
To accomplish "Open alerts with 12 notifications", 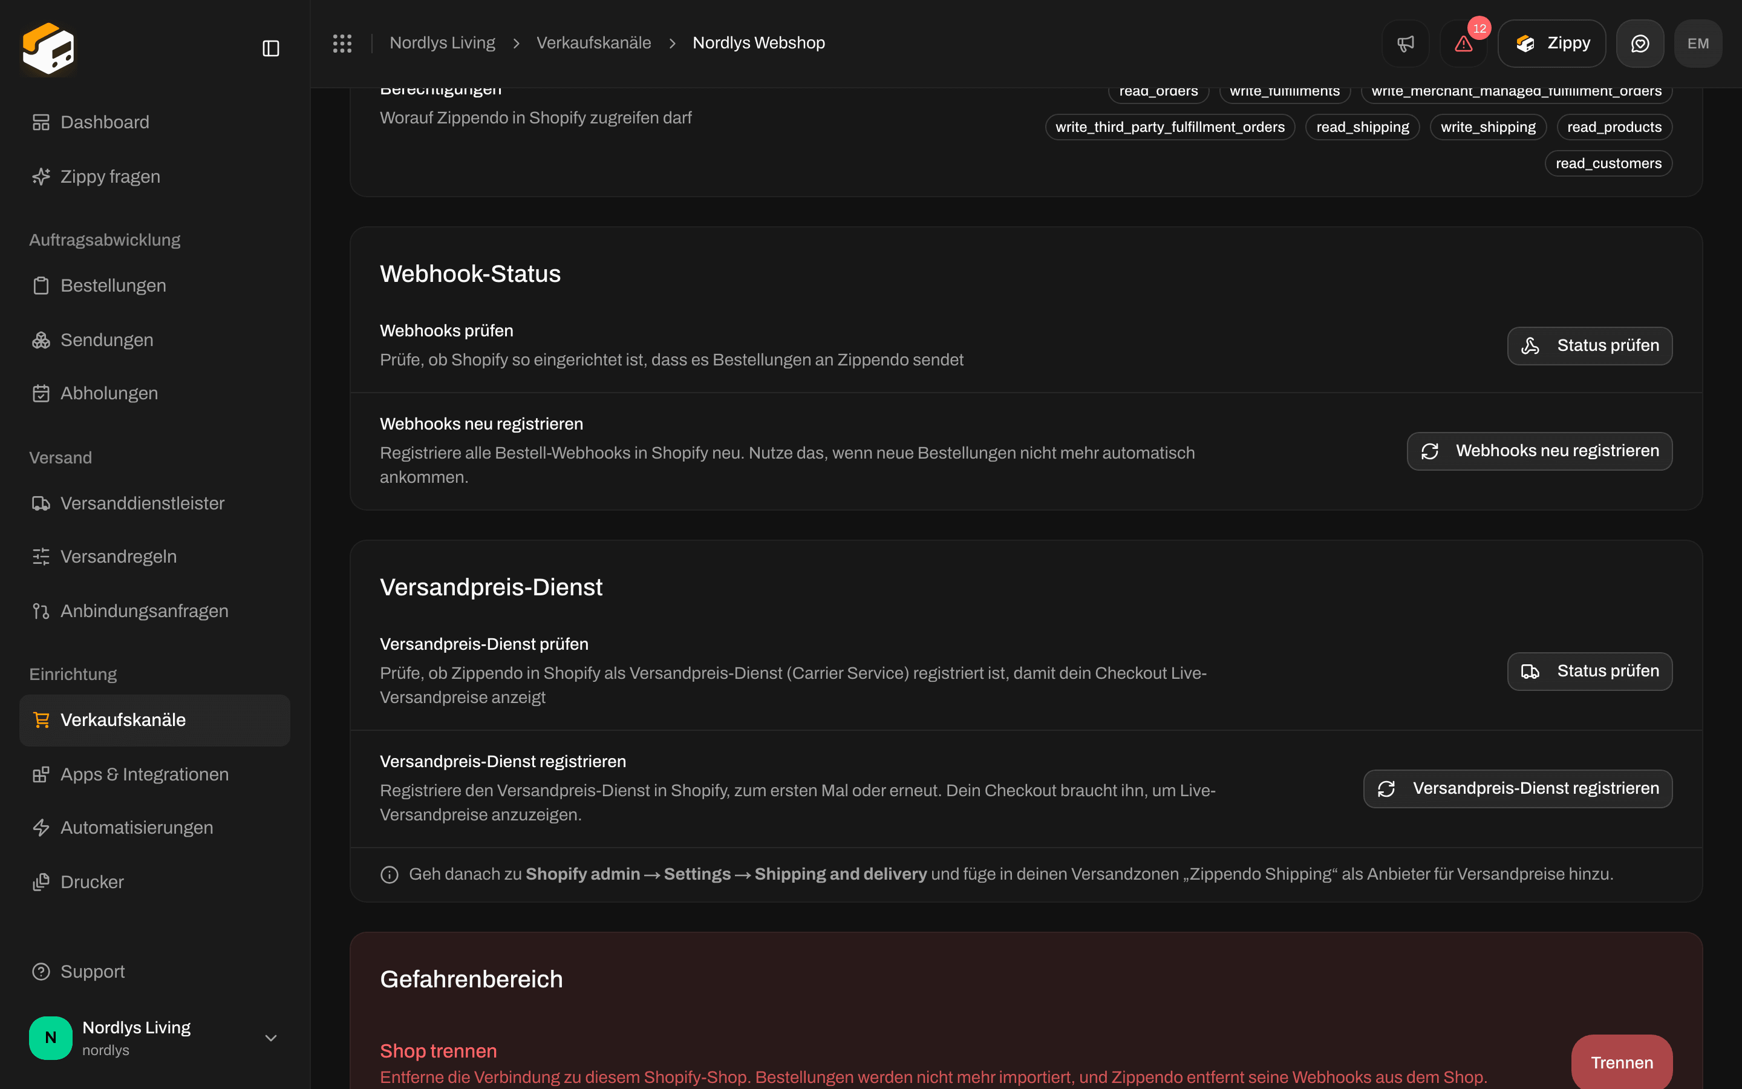I will coord(1463,43).
